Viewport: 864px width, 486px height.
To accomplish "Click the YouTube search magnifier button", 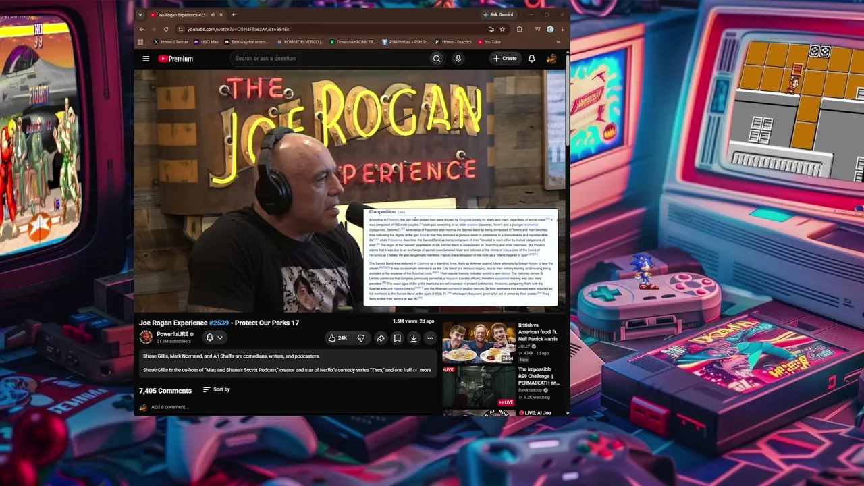I will click(437, 59).
